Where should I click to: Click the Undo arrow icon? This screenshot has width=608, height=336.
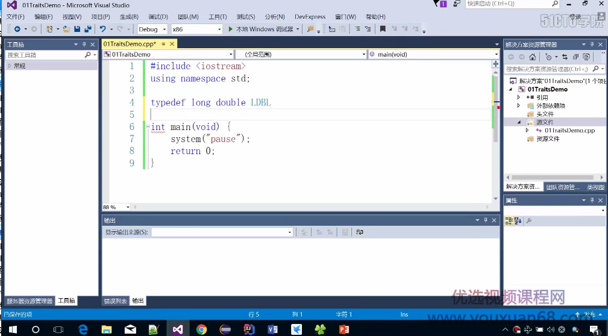(103, 29)
